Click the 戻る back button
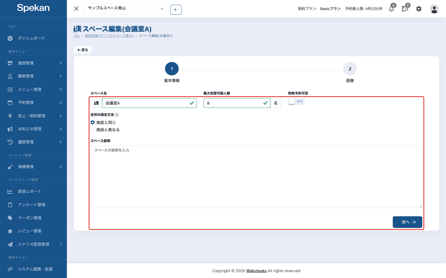The height and width of the screenshot is (278, 446). click(83, 50)
